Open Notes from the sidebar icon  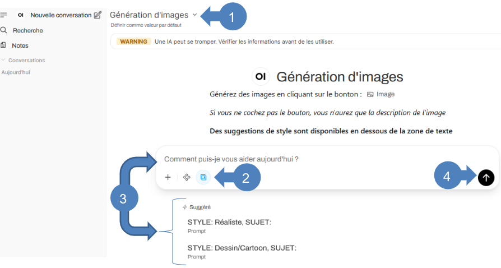point(4,45)
